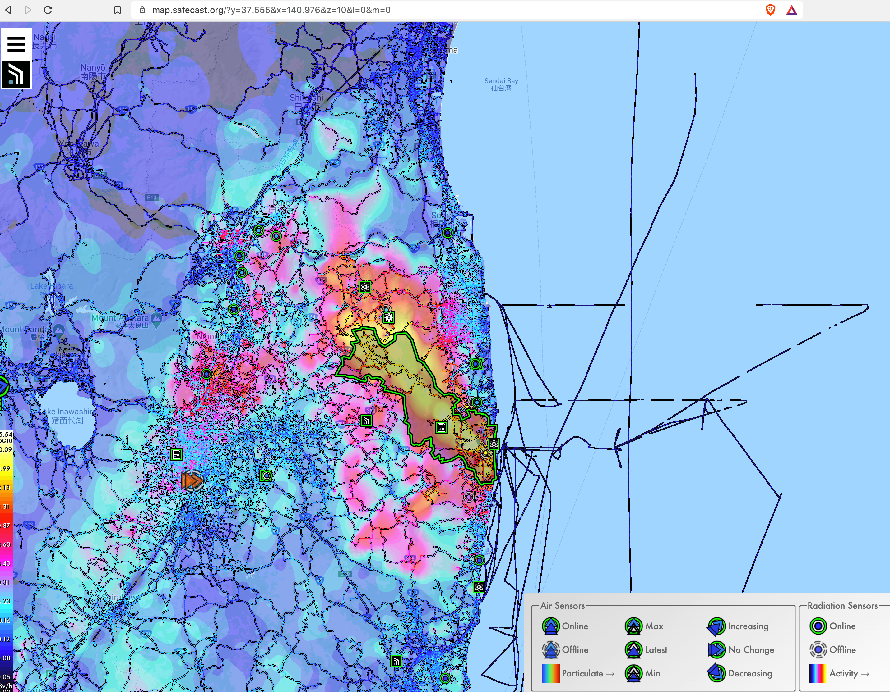Click the Latest legend icon
Screen dimensions: 890x692
tap(633, 650)
